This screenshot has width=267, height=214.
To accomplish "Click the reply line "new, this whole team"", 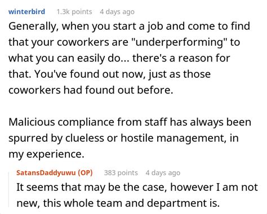I will [x=118, y=203].
